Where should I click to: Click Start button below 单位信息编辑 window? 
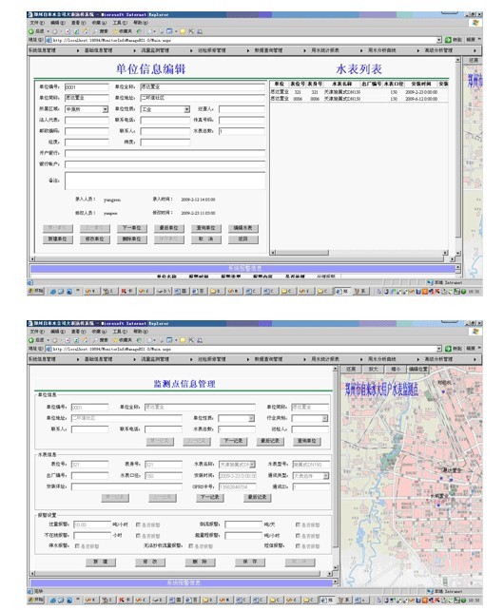point(36,291)
